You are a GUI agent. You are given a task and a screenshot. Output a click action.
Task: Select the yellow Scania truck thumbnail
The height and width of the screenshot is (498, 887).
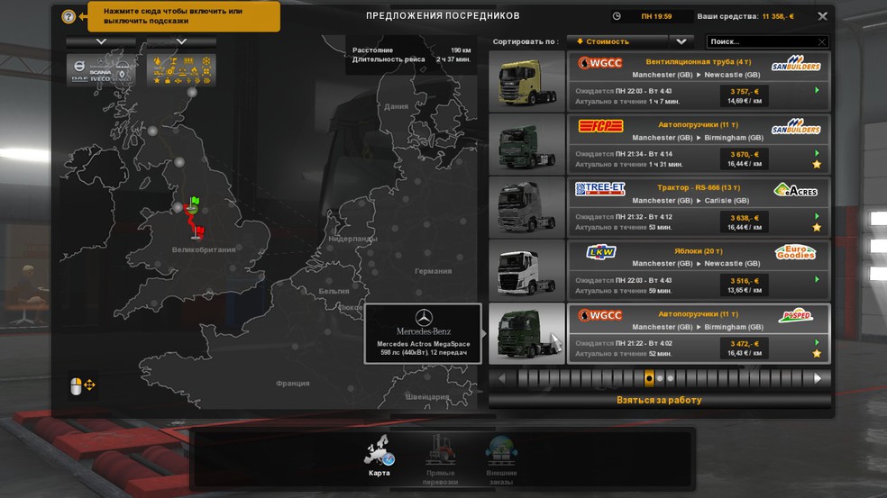pyautogui.click(x=526, y=82)
